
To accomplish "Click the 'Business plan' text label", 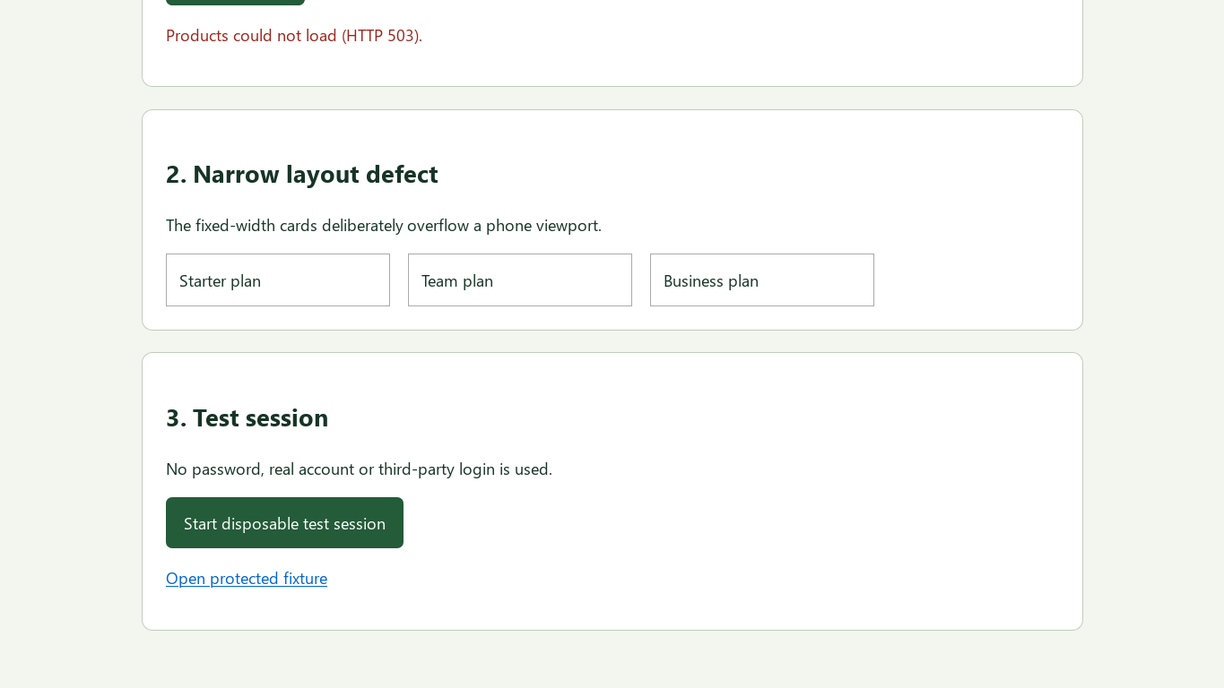I will (x=711, y=280).
